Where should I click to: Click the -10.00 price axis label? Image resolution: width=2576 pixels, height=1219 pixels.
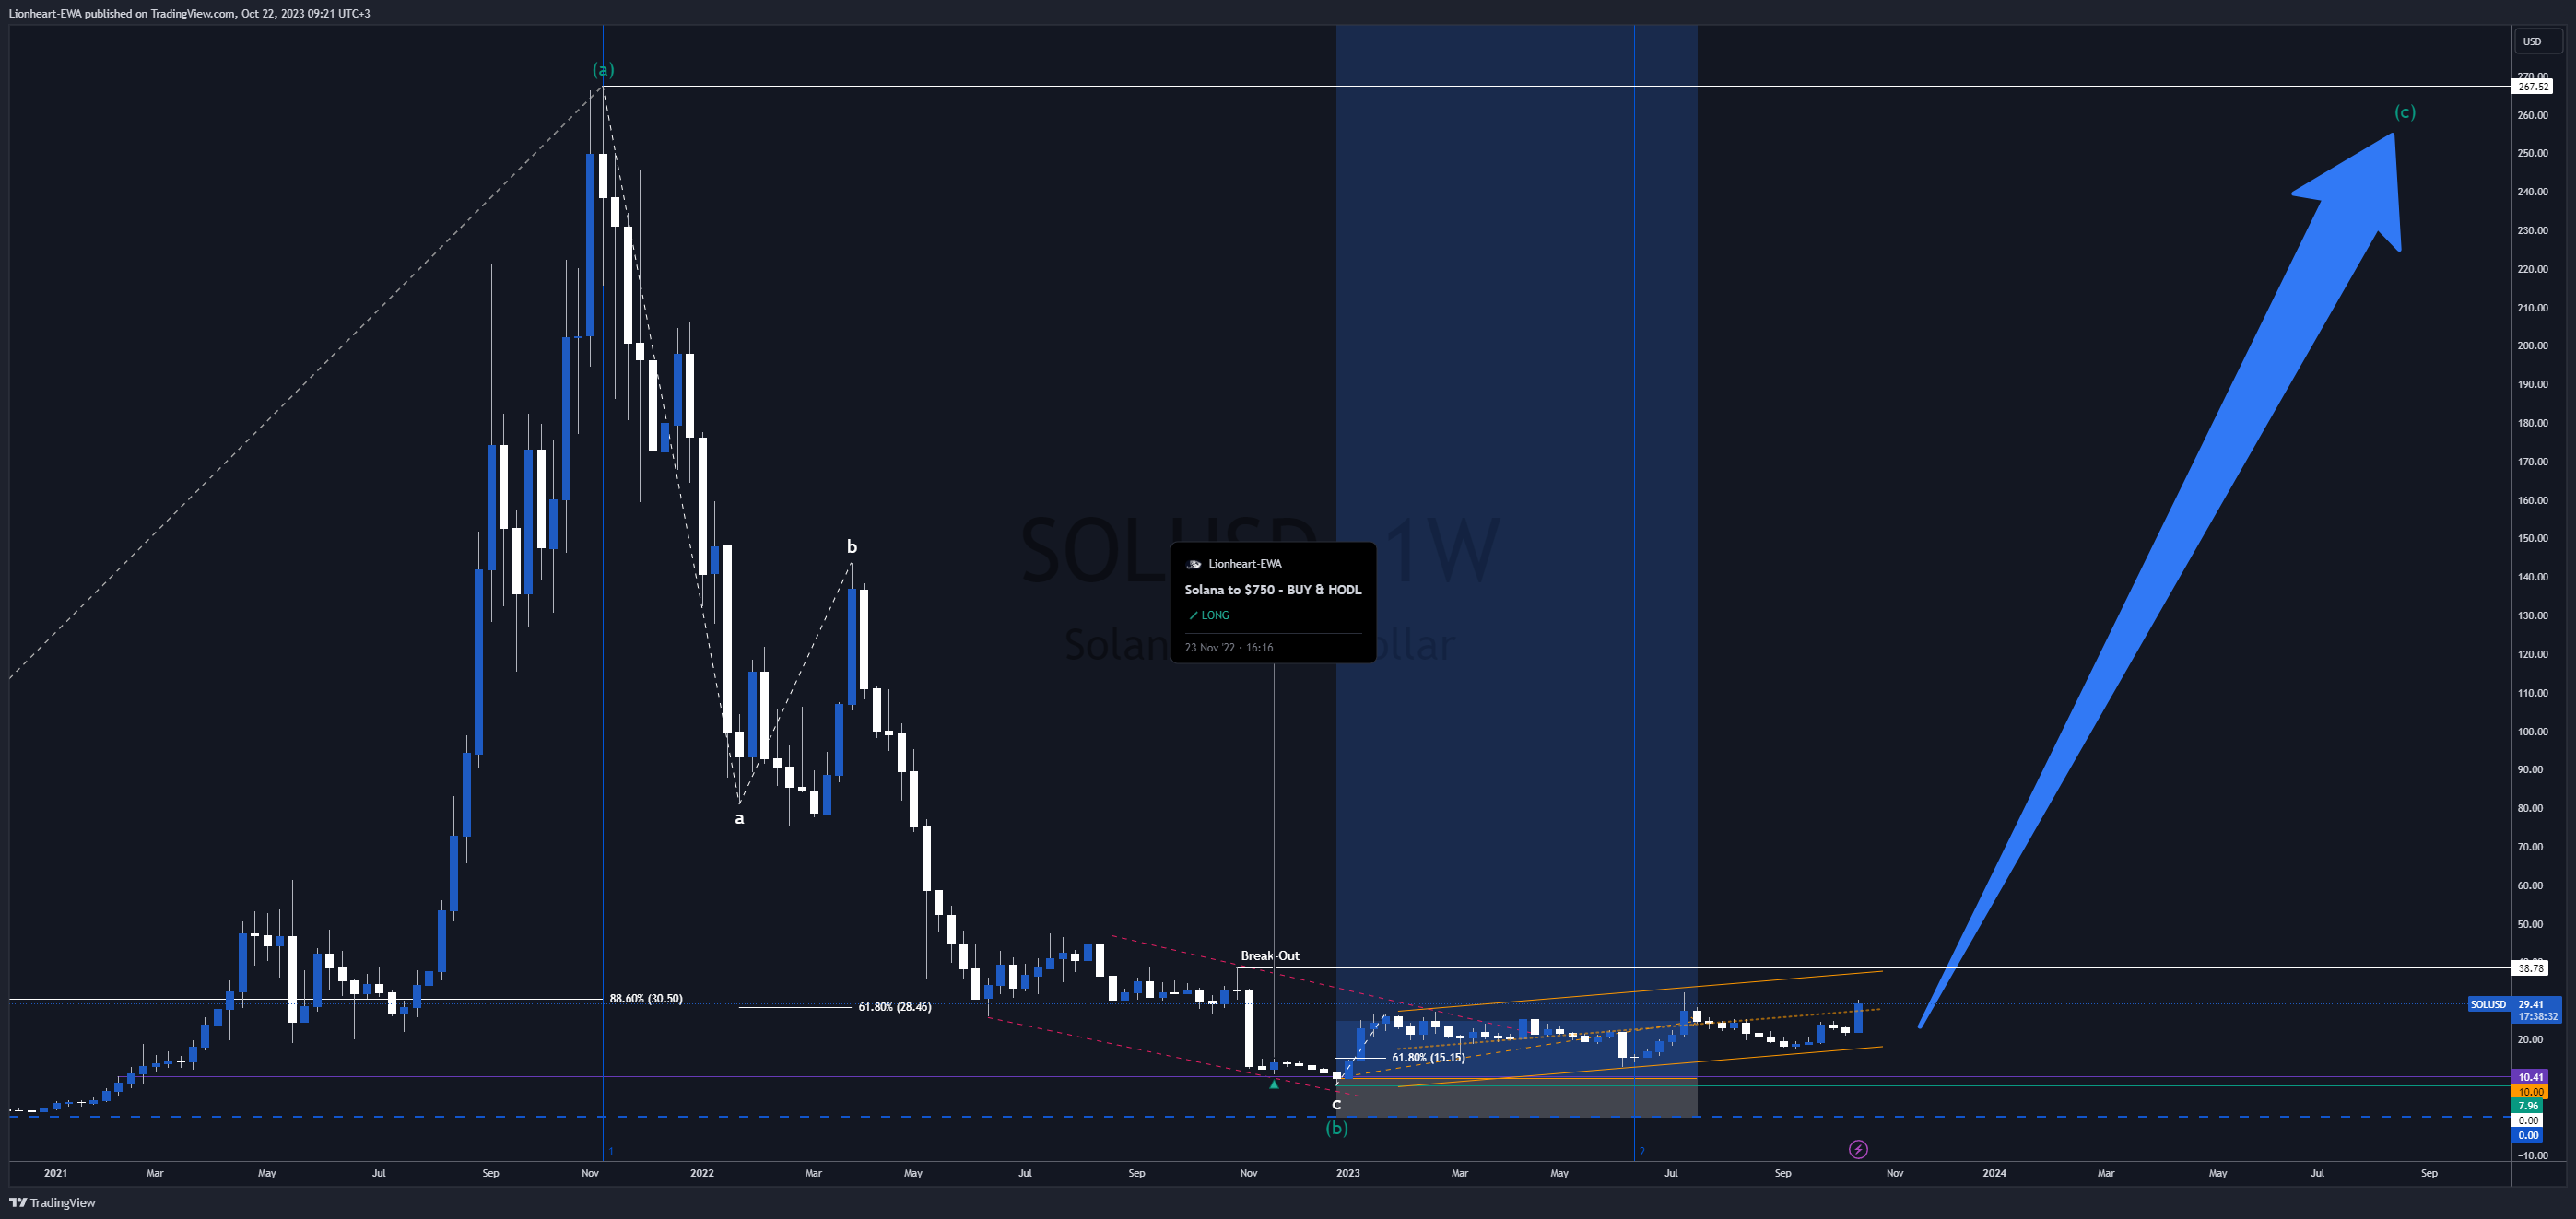pos(2532,1155)
